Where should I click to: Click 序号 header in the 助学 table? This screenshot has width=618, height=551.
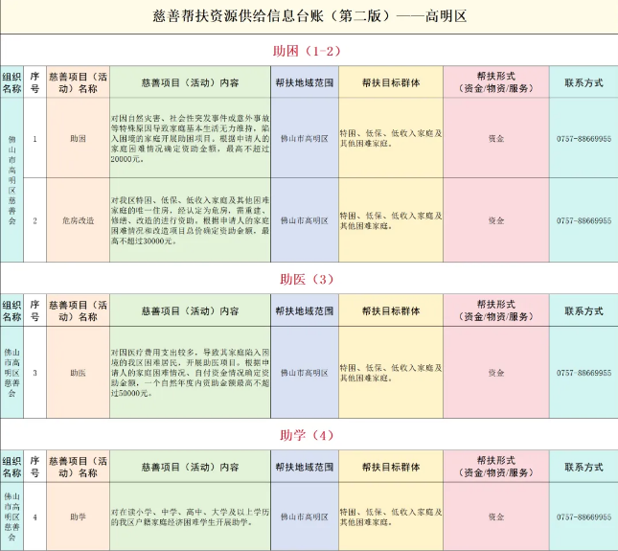[35, 467]
